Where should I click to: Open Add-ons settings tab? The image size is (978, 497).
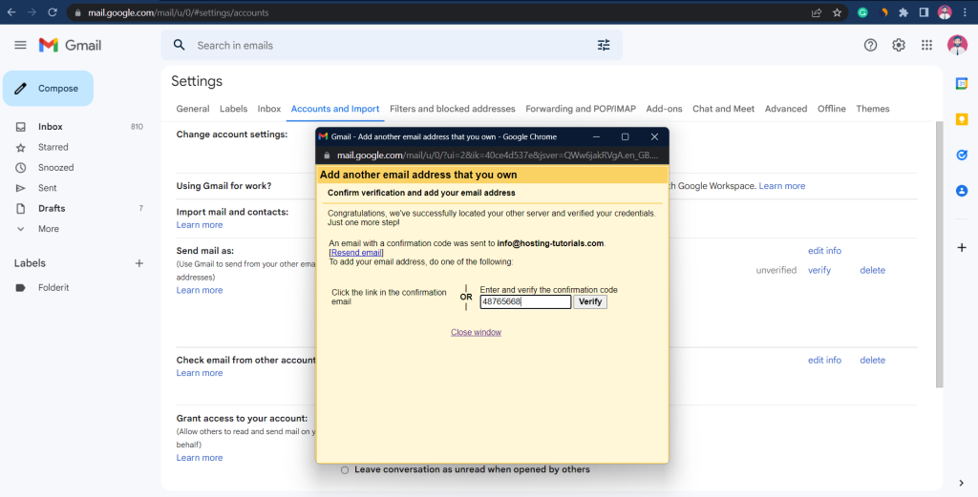[665, 109]
